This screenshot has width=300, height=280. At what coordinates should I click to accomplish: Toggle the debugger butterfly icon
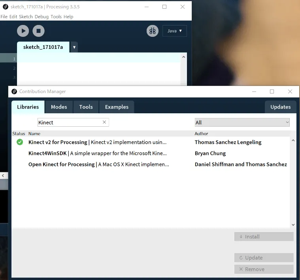[x=153, y=31]
